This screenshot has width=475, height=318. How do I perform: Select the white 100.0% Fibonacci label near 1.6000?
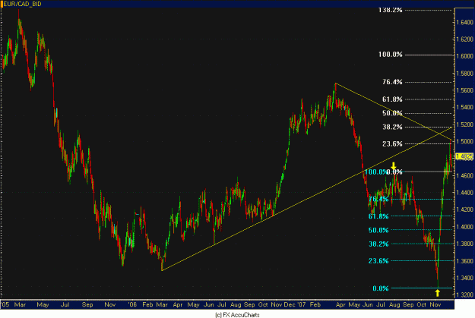(390, 55)
